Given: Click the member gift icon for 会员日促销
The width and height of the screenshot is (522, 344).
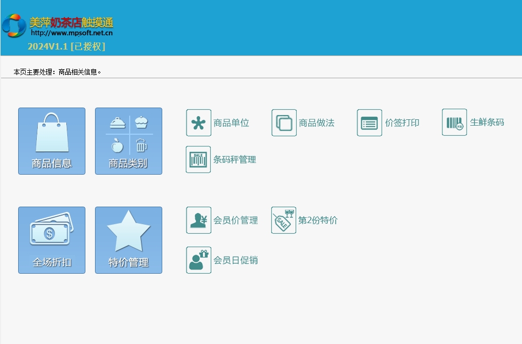Looking at the screenshot, I should point(199,260).
